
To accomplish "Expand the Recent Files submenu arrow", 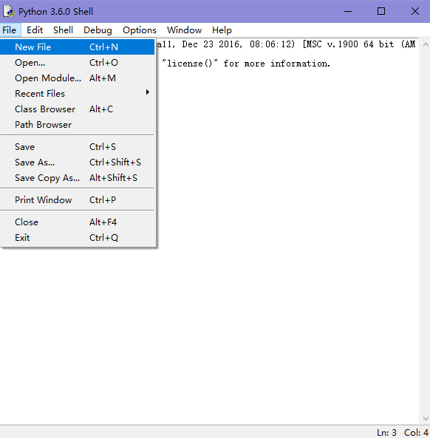I will tap(148, 92).
